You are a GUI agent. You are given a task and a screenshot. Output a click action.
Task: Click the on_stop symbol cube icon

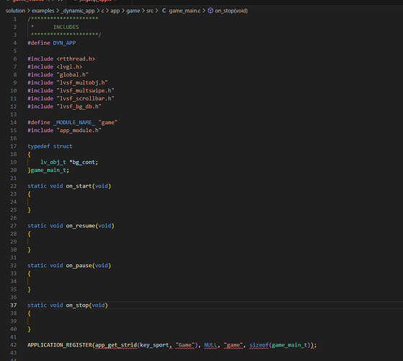coord(211,11)
